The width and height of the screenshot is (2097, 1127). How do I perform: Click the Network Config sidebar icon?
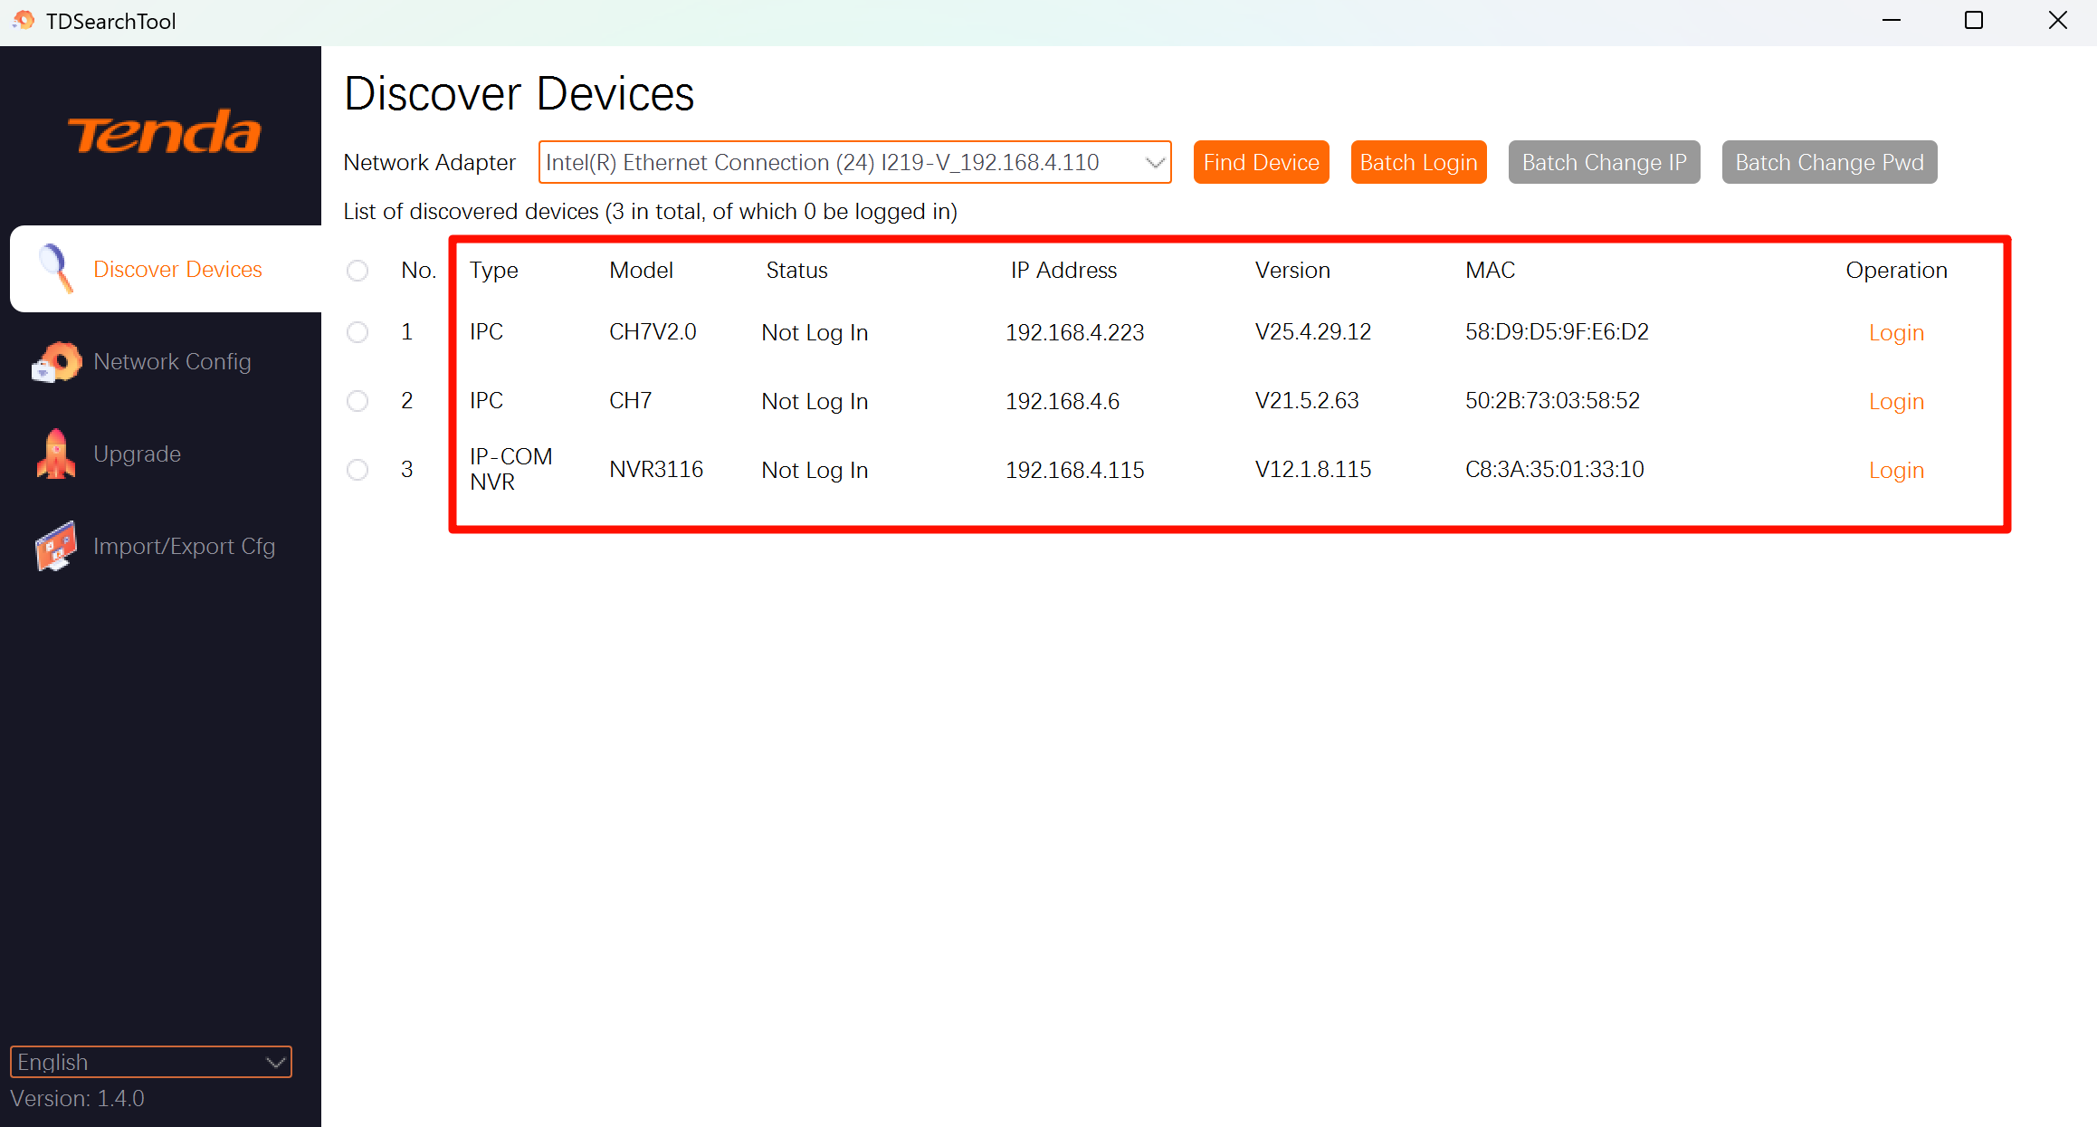click(x=56, y=362)
